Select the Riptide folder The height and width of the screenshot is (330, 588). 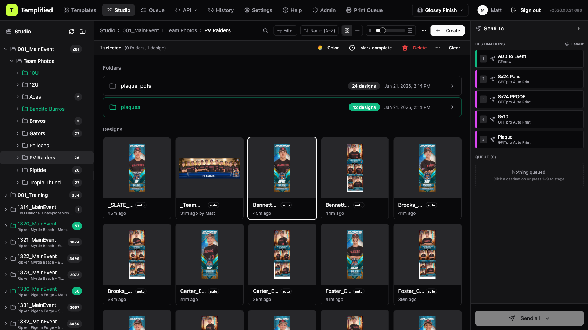coord(47,170)
